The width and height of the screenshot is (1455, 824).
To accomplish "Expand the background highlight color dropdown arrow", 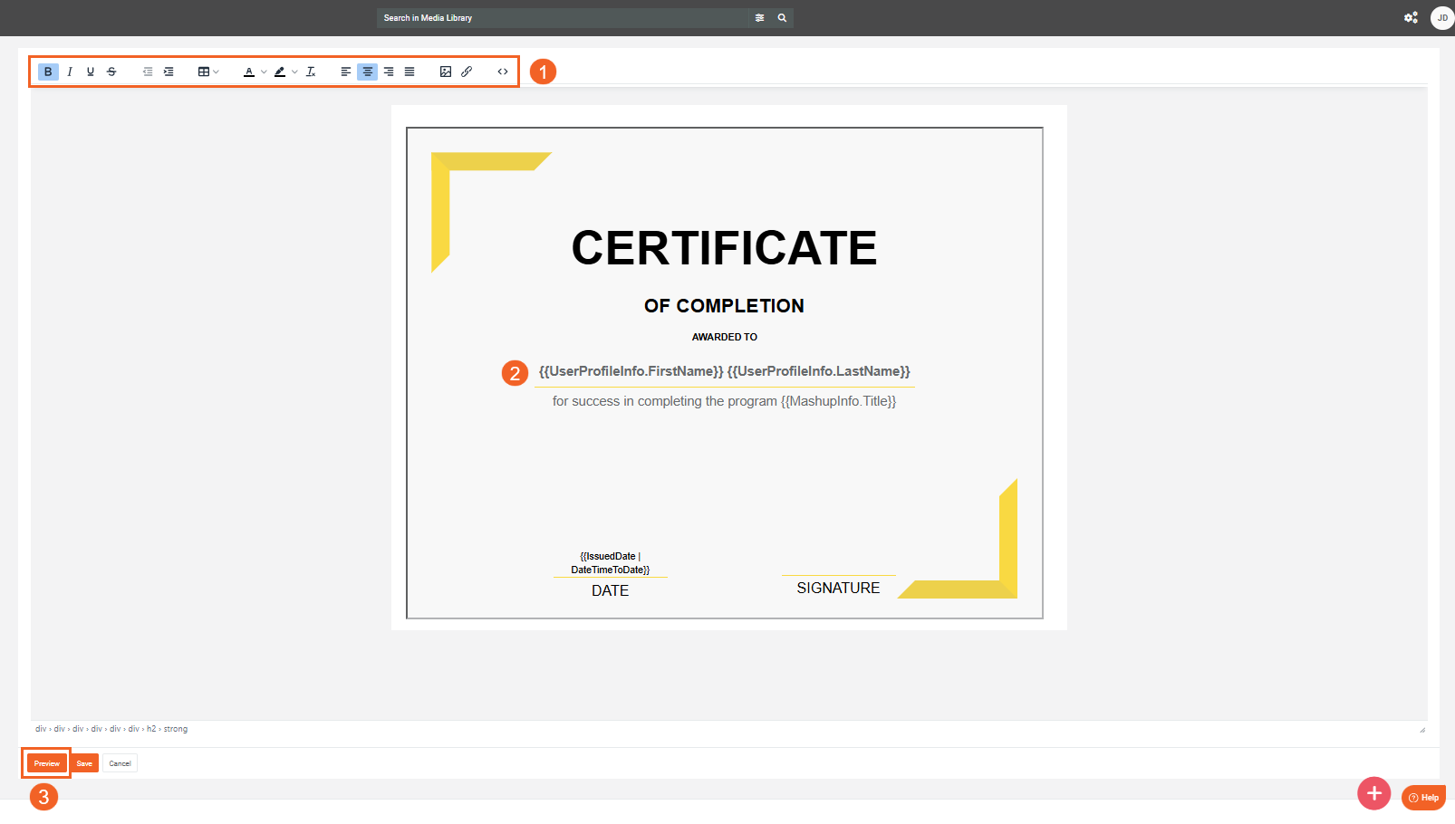I will point(294,72).
